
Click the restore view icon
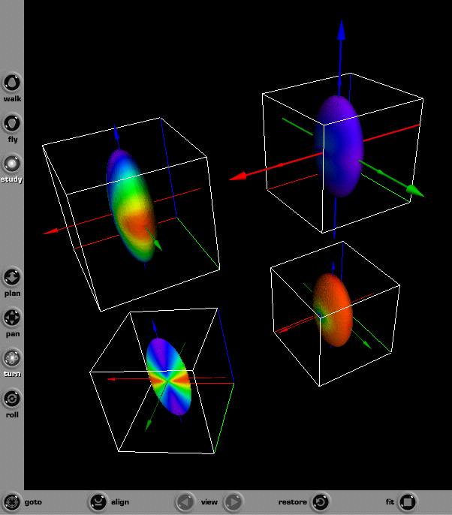coord(321,502)
